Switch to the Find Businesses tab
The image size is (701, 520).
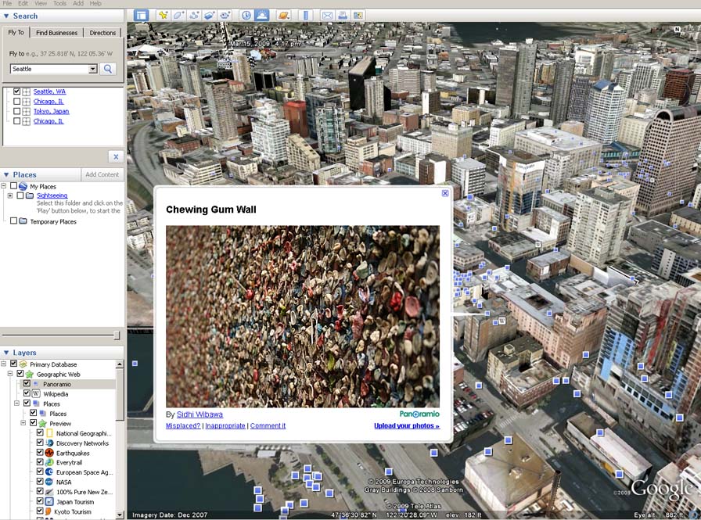pos(56,33)
